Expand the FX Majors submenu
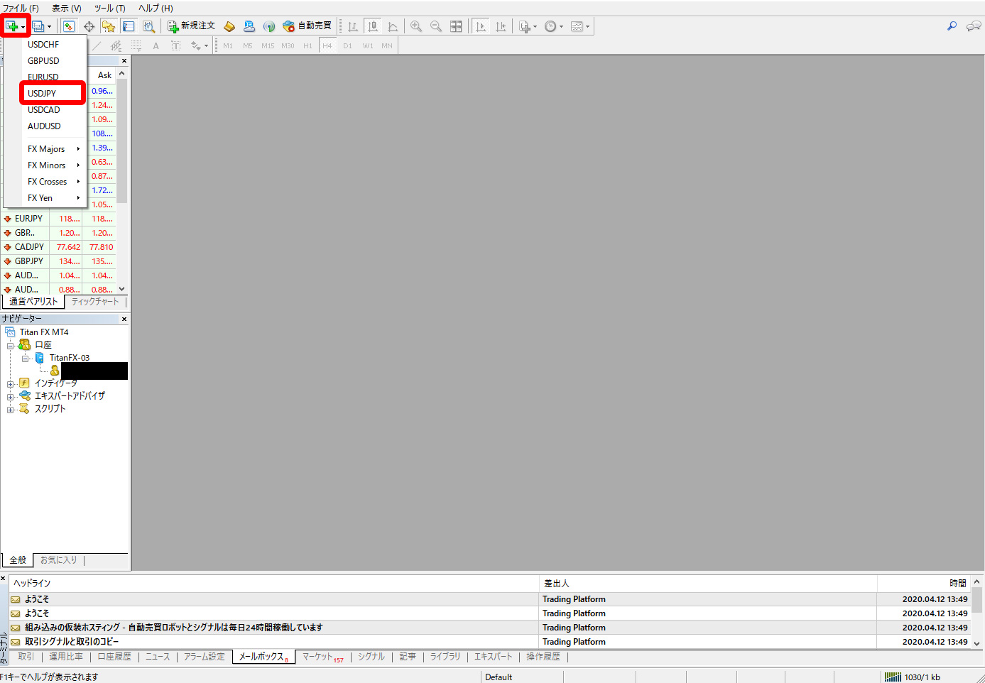 (45, 148)
